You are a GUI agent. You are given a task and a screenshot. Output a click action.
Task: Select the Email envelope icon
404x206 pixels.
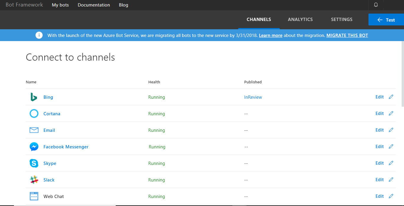click(34, 130)
